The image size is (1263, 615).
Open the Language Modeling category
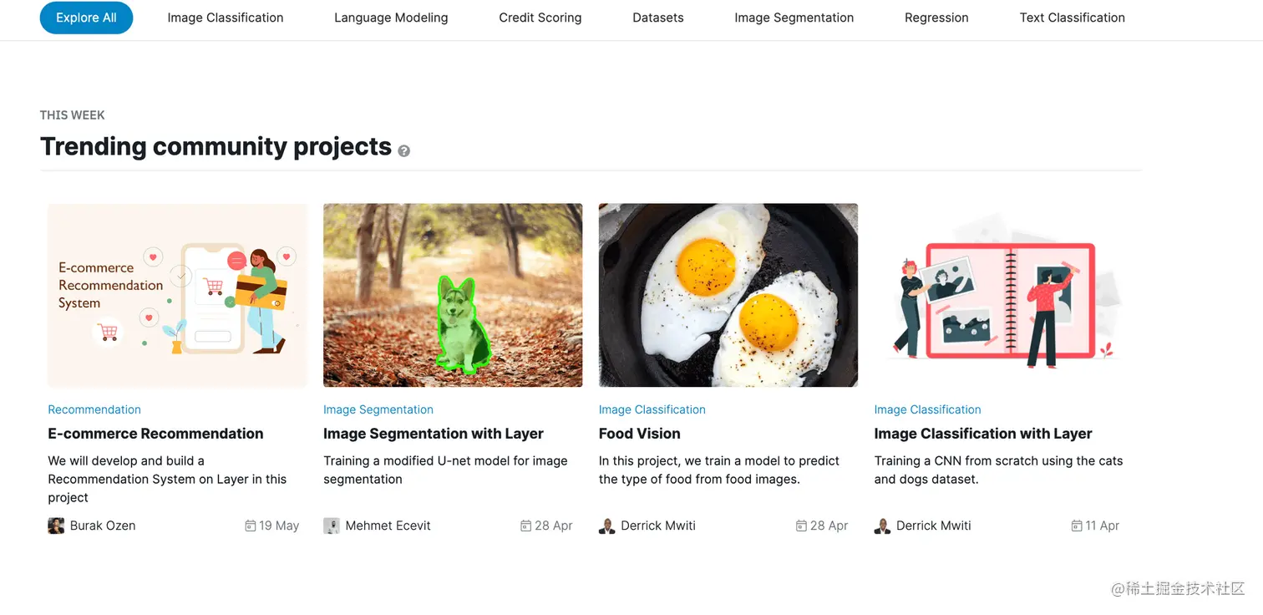point(391,18)
